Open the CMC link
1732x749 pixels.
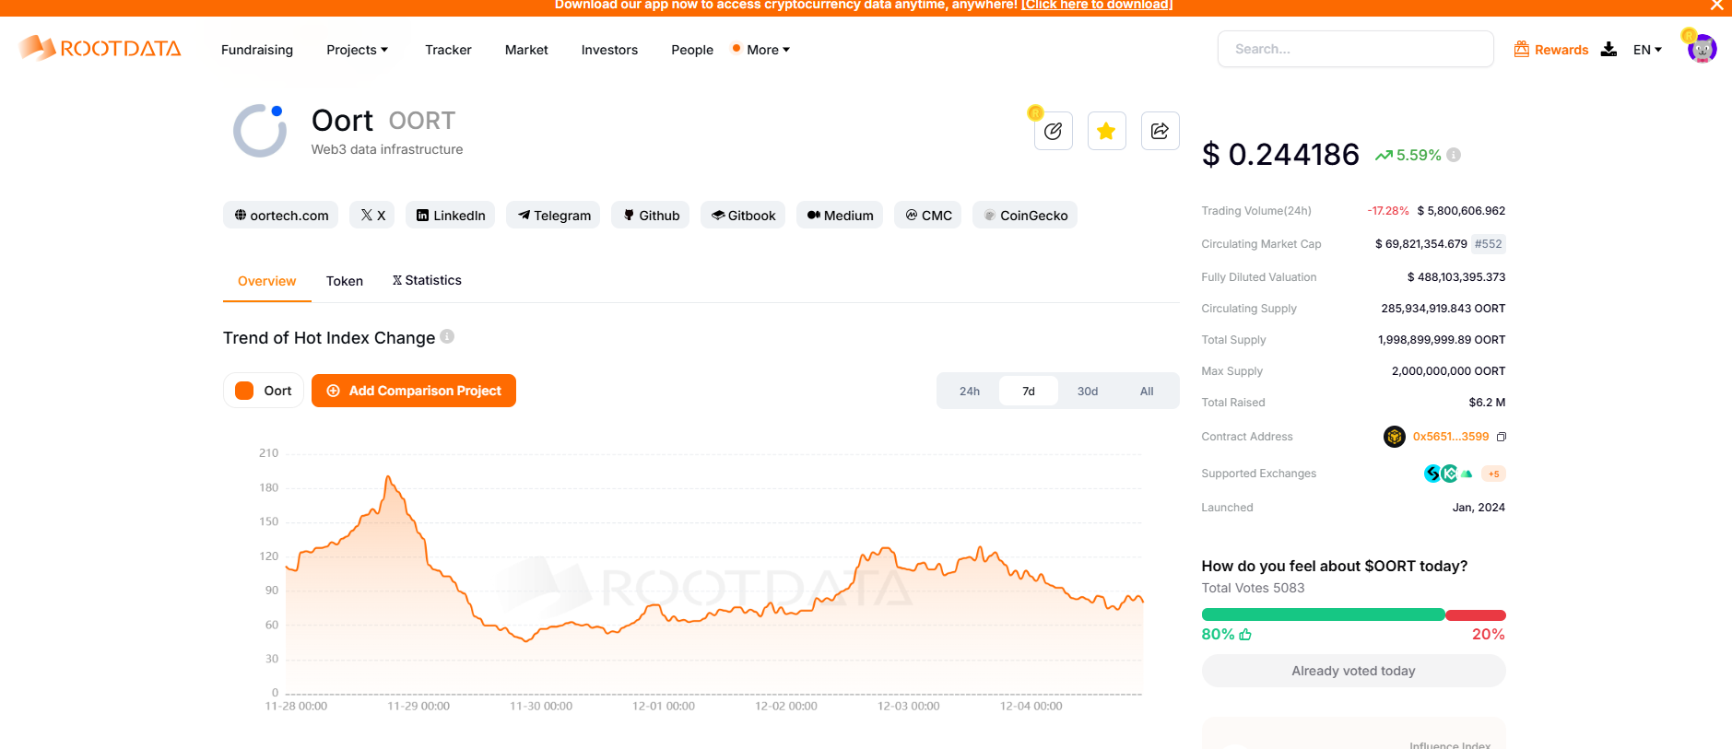[927, 215]
